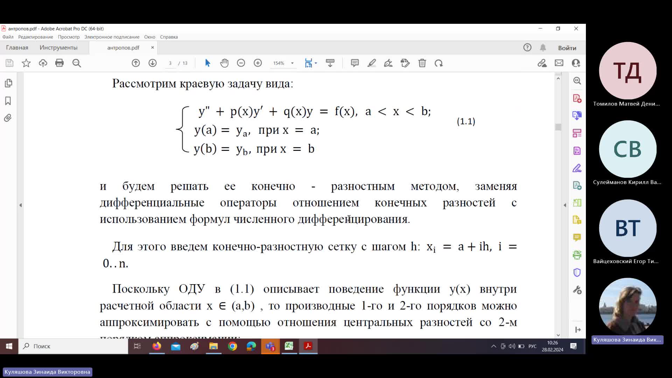Click the taskbar Поиск search box
The image size is (672, 378).
pos(73,346)
